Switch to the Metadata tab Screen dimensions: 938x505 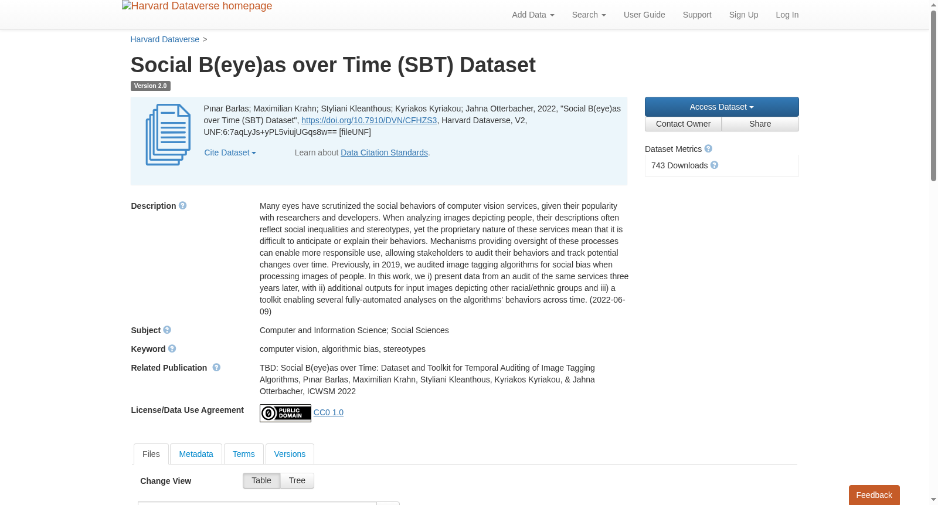click(196, 454)
